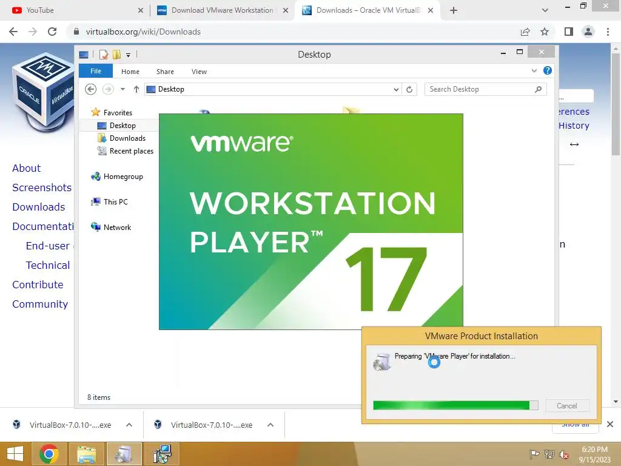Click Properties icon in quick access toolbar

coord(104,54)
